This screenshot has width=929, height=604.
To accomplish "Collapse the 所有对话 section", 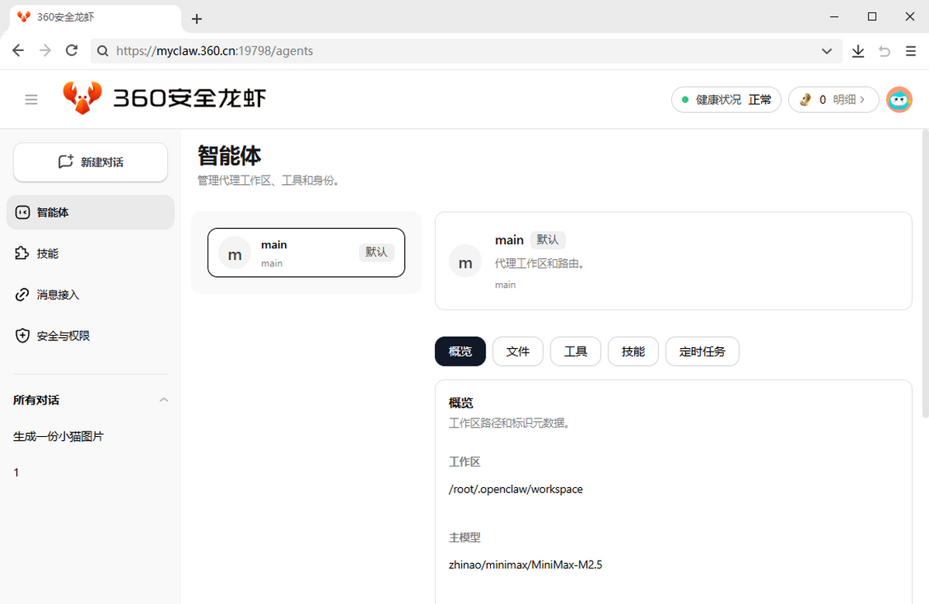I will 163,400.
